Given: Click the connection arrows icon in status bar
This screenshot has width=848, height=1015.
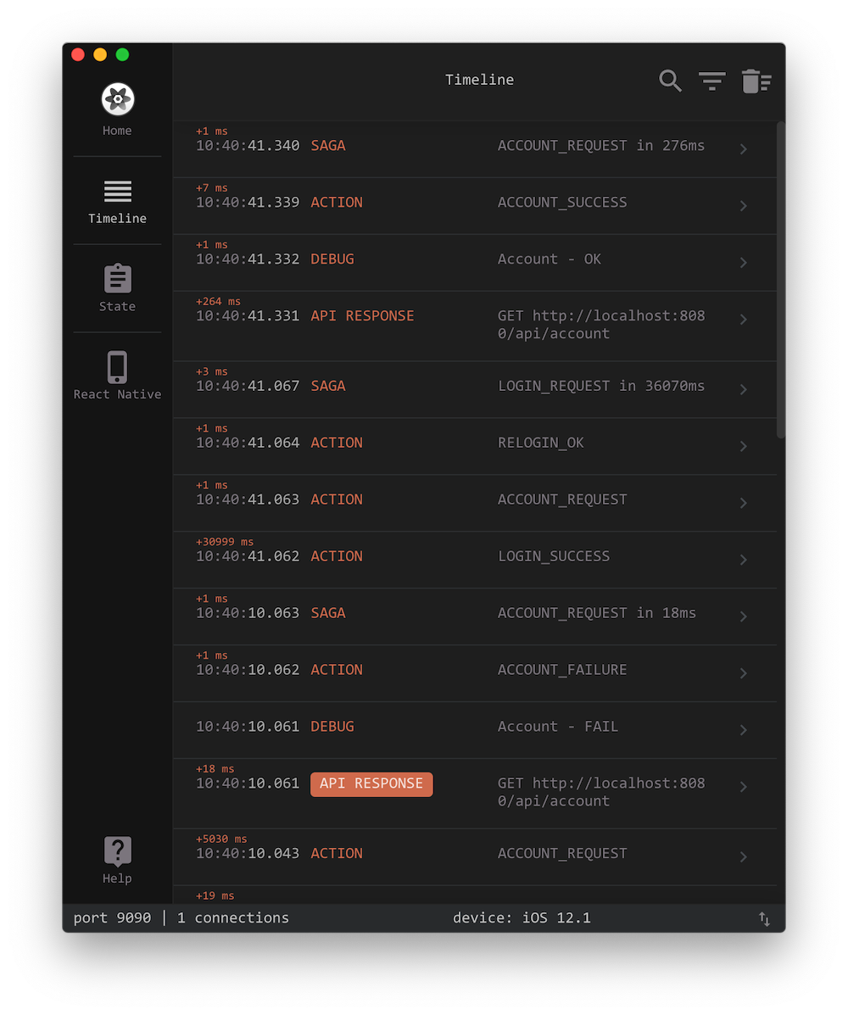Looking at the screenshot, I should pyautogui.click(x=764, y=918).
